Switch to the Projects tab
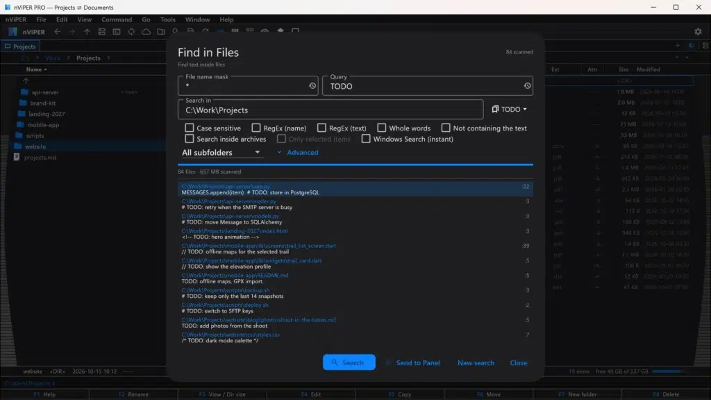 pos(20,47)
